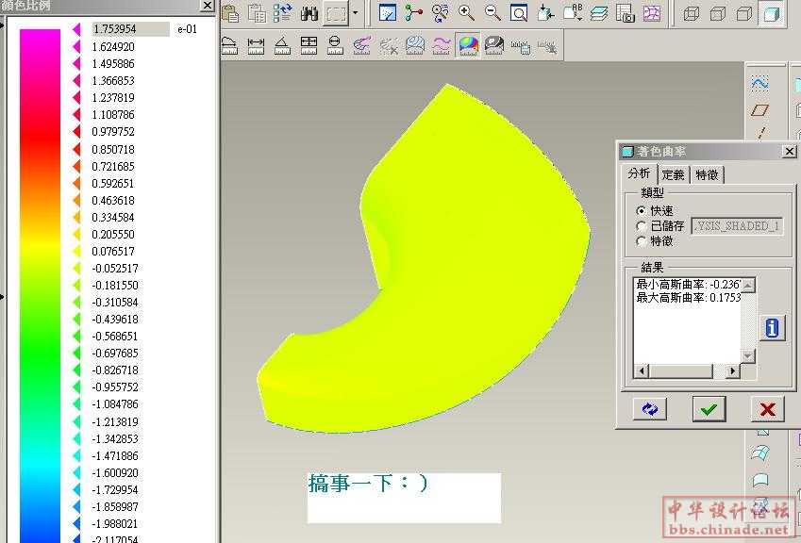The image size is (801, 543).
Task: Open the Reflection analysis icon
Action: 494,45
